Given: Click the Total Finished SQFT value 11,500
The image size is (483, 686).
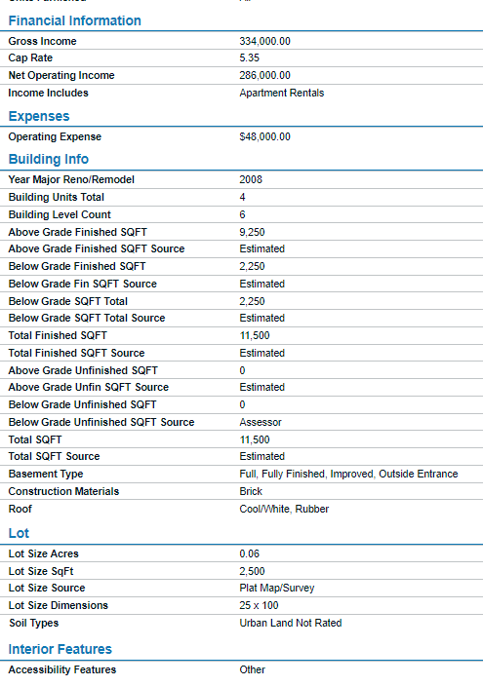Looking at the screenshot, I should tap(255, 335).
